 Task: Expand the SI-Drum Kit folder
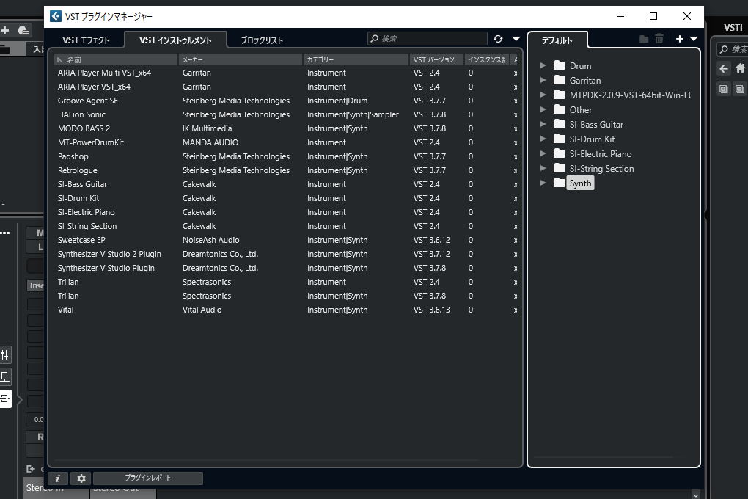[543, 139]
